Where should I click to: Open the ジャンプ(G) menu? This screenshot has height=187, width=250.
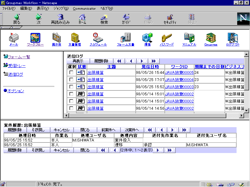[x=61, y=8]
